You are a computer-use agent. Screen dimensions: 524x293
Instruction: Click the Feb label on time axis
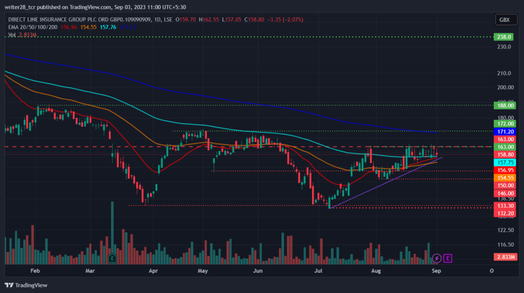pos(35,271)
